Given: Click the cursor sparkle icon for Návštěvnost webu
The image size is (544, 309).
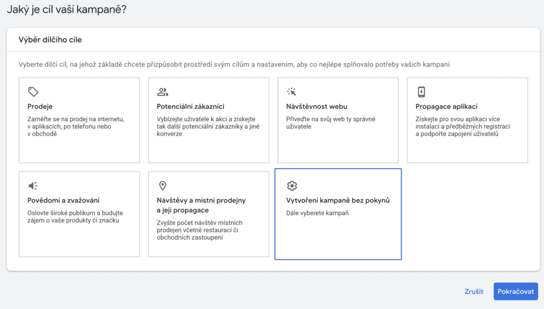Looking at the screenshot, I should pos(292,92).
